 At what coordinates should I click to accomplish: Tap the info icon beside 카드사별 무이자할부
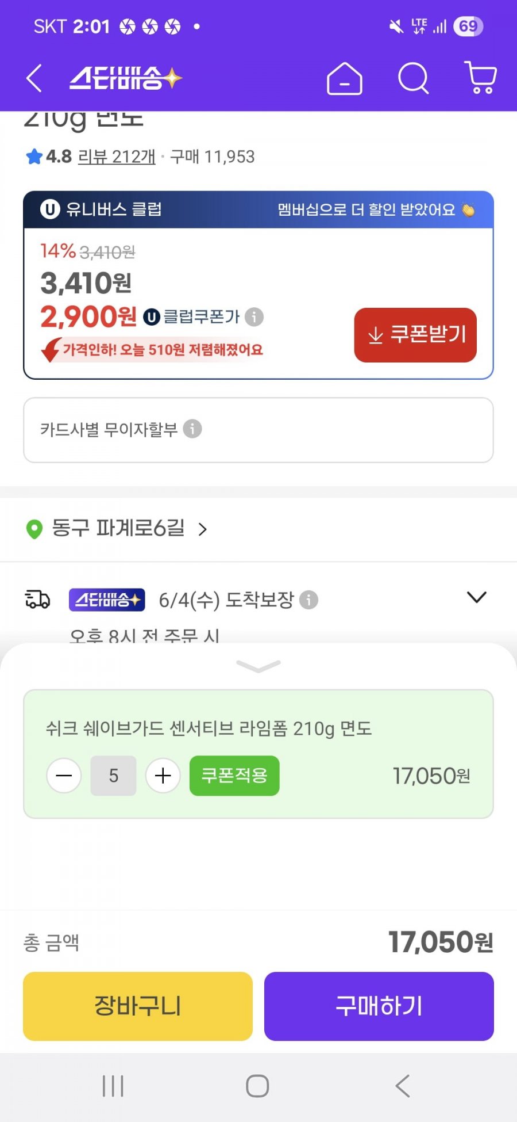192,429
